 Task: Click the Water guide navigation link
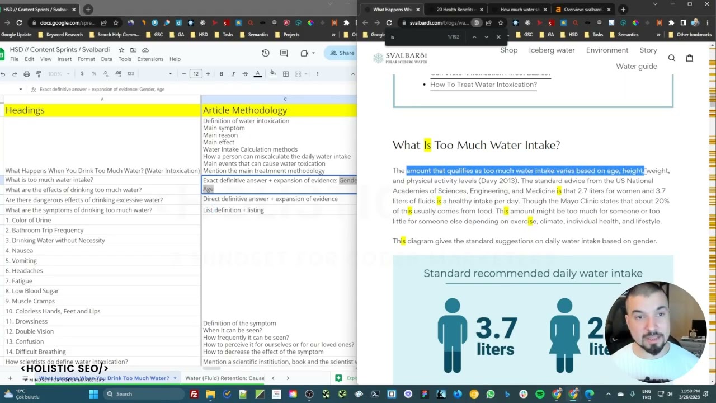[637, 66]
